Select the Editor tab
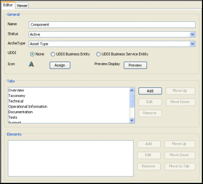This screenshot has height=184, width=203. coord(8,5)
